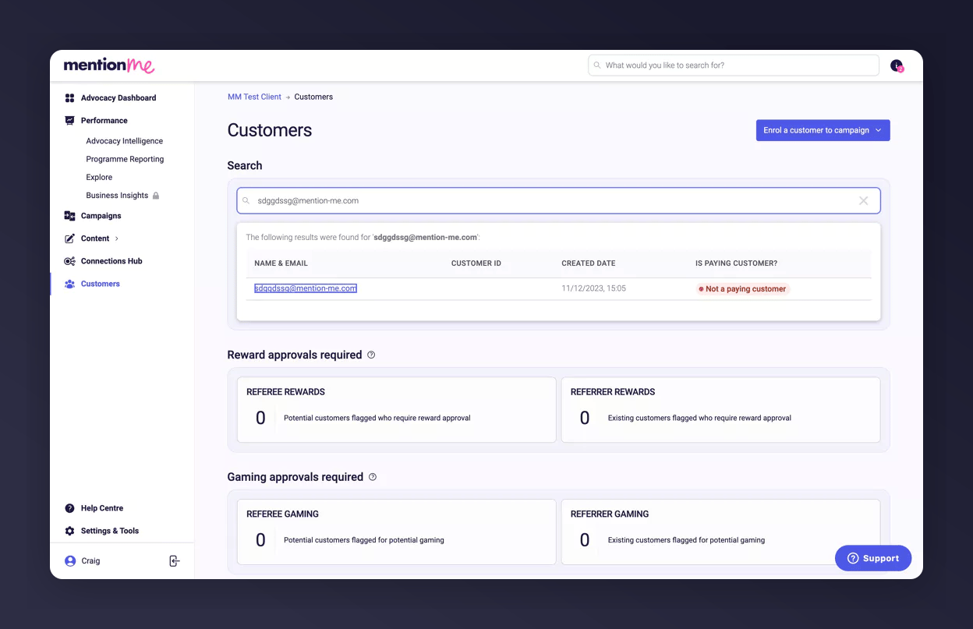Click the Mention Me logo

pos(109,65)
